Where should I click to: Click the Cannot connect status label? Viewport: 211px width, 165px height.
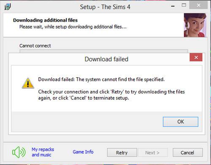pos(35,46)
